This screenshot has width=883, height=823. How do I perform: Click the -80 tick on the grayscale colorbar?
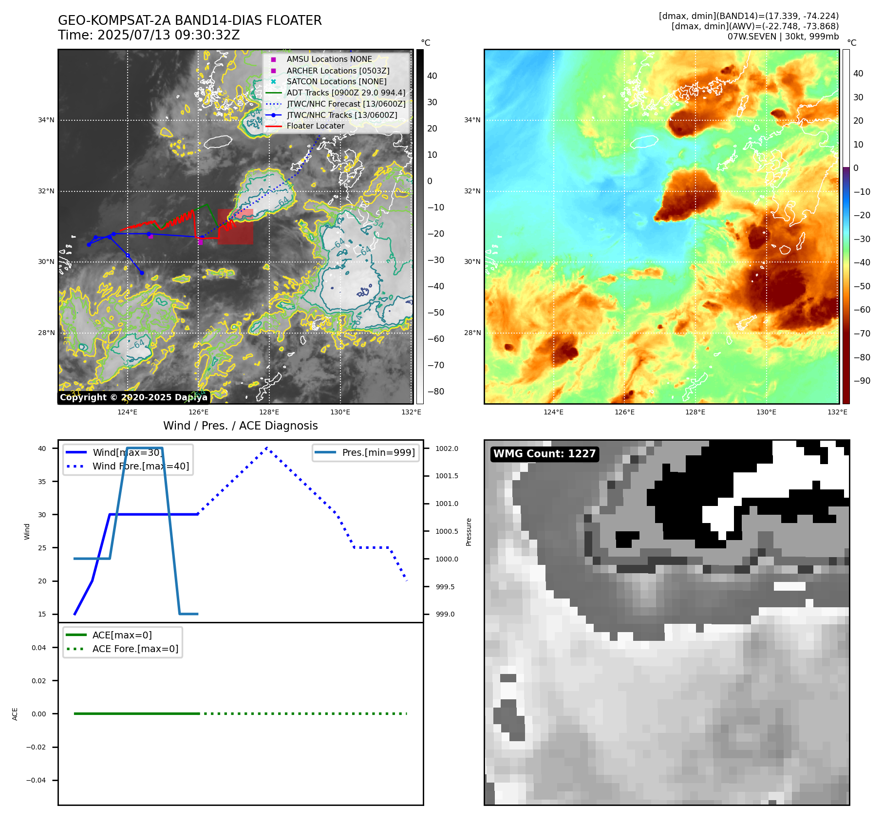(x=436, y=392)
